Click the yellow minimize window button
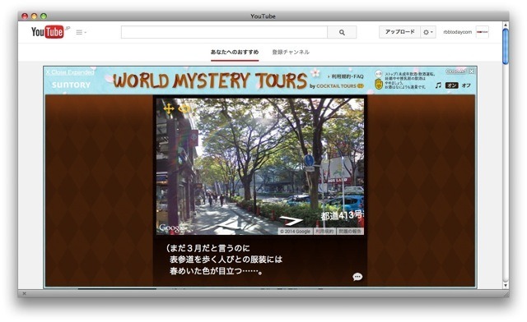 [34, 16]
